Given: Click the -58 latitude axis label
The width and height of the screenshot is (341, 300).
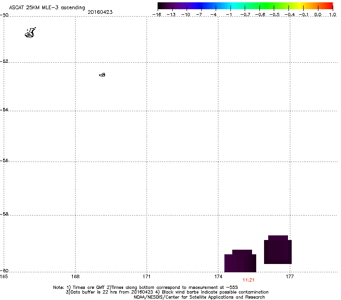Looking at the screenshot, I should (4, 214).
